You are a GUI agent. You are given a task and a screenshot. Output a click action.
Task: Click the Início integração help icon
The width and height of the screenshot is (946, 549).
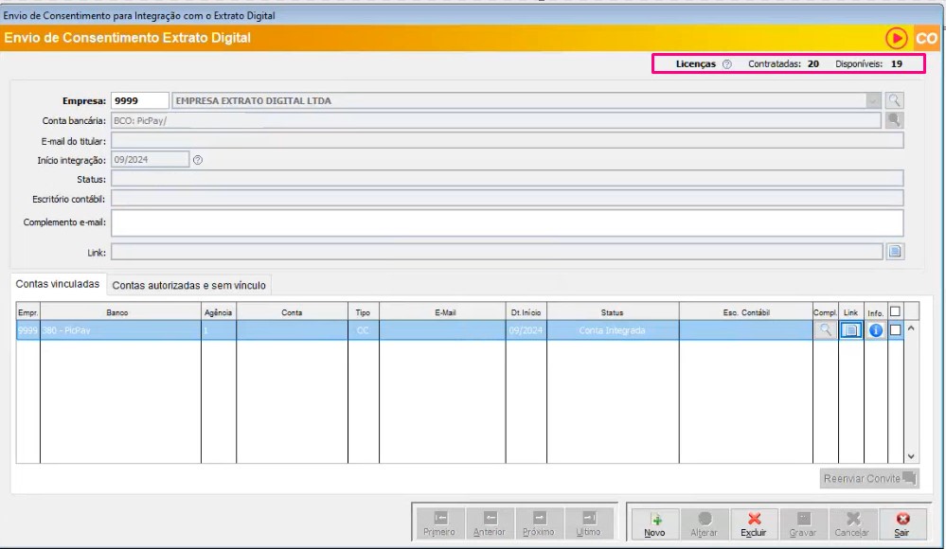click(198, 160)
